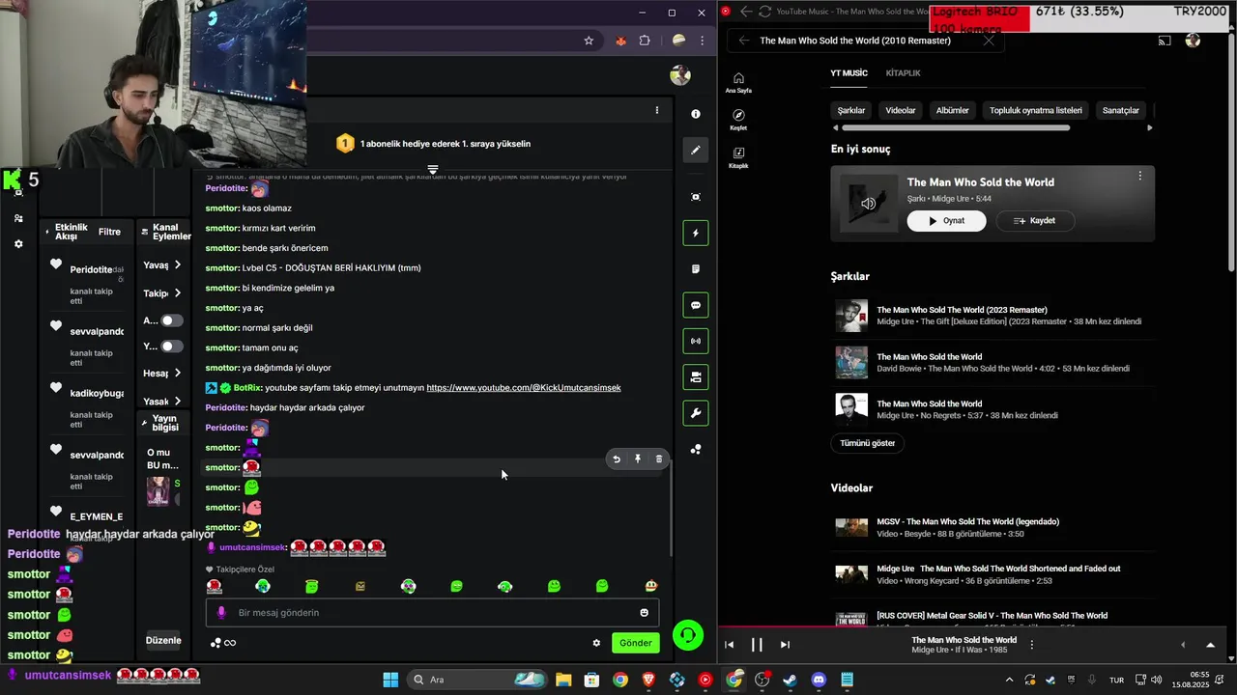Click the green wrench tools icon

tap(696, 413)
